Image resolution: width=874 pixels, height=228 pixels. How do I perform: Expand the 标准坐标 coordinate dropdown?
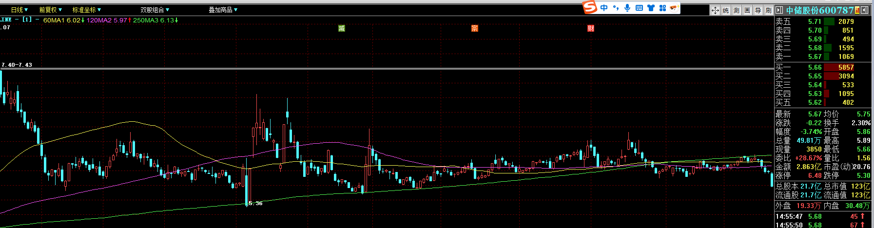coord(87,10)
